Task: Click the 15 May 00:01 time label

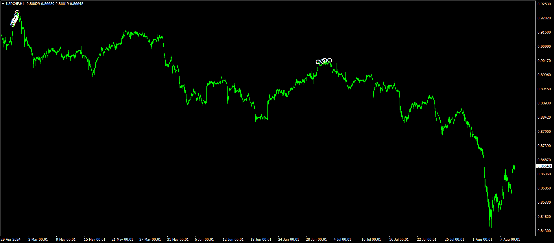Action: tap(95, 240)
